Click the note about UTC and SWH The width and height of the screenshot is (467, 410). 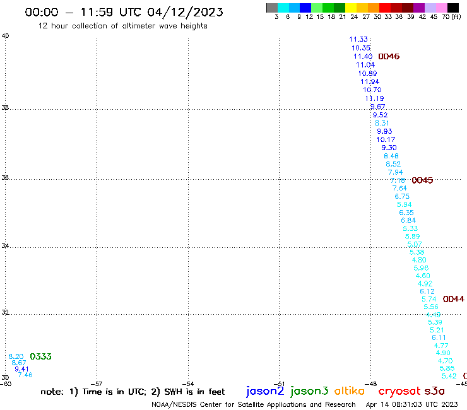point(133,392)
